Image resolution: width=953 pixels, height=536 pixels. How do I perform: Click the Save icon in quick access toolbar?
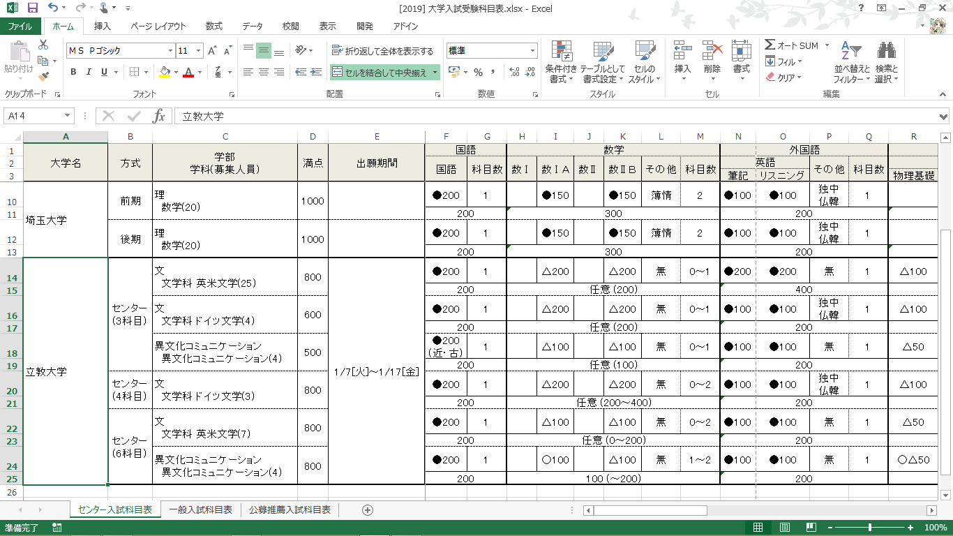(x=32, y=8)
